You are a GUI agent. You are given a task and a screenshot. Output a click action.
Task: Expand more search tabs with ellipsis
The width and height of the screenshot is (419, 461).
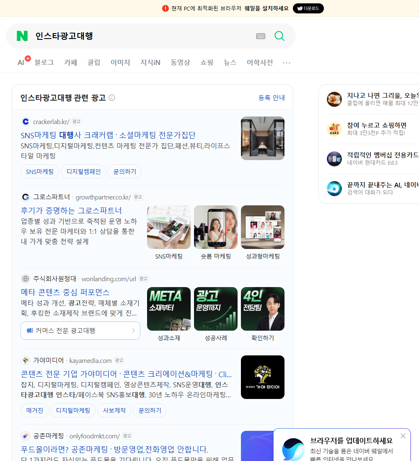287,62
